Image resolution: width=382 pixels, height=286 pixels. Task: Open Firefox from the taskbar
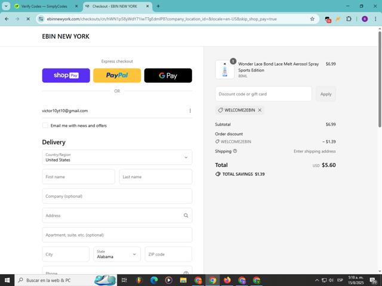[x=227, y=280]
